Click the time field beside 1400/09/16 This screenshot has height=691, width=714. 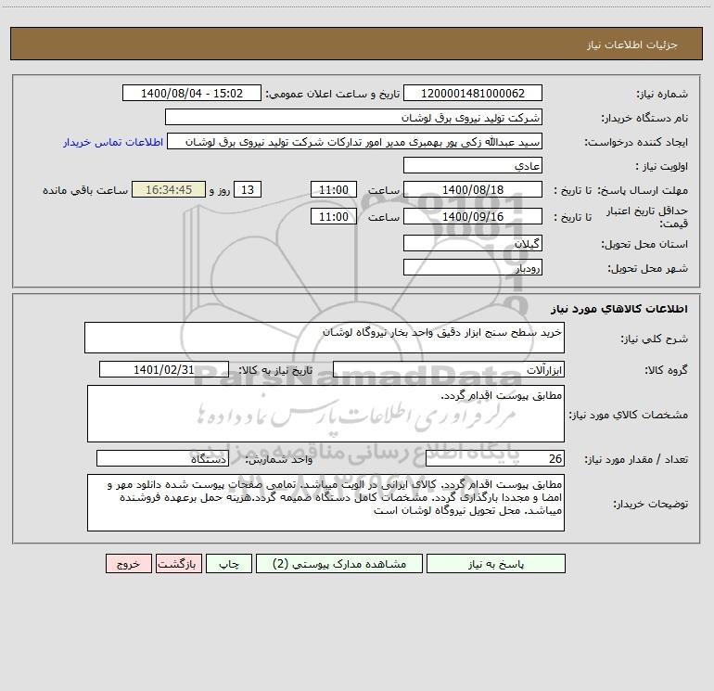(333, 216)
